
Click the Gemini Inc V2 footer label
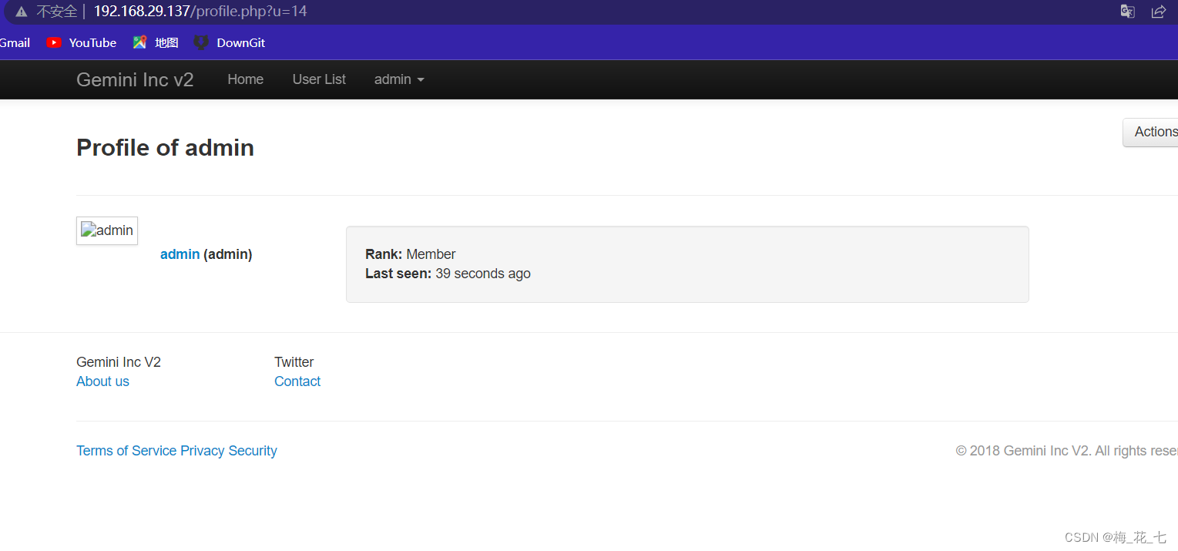119,362
